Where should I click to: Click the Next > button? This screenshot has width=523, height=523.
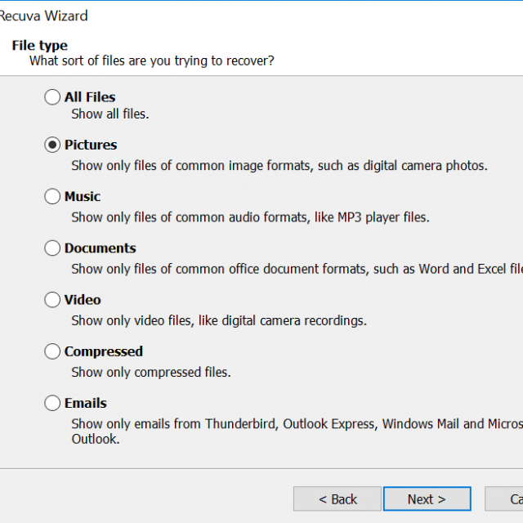pyautogui.click(x=427, y=499)
